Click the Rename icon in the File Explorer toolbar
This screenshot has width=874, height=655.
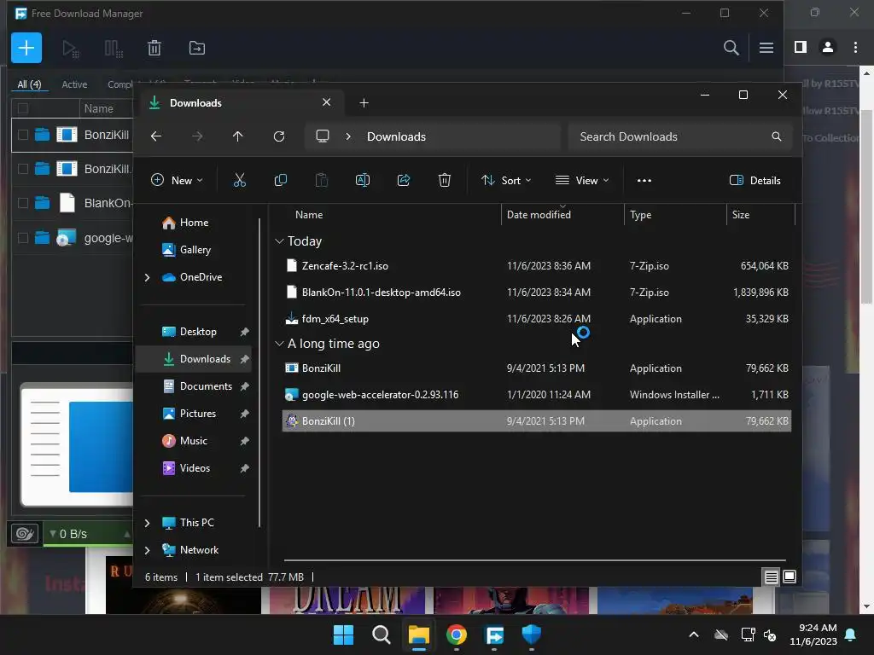[363, 181]
